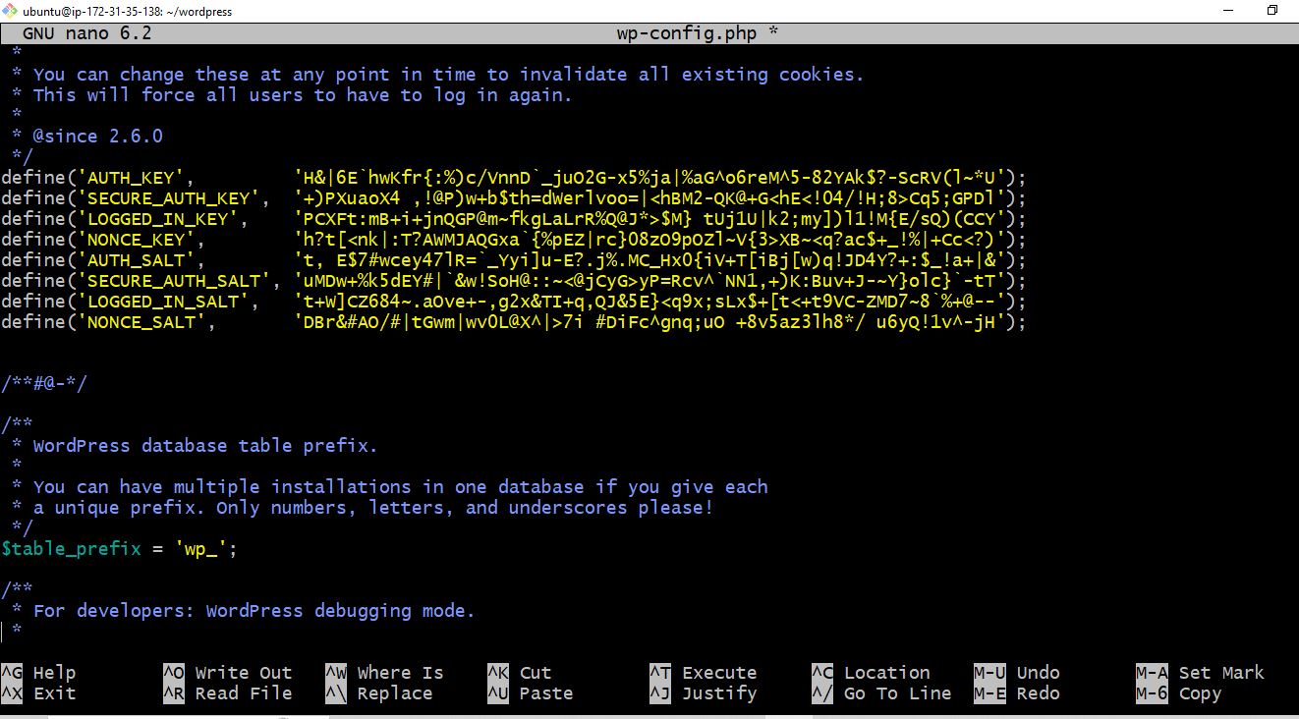This screenshot has width=1299, height=719.
Task: Click the M-E Redo shortcut
Action: 1017,693
